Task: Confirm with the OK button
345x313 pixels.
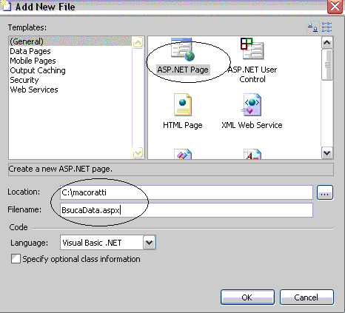Action: pos(247,297)
